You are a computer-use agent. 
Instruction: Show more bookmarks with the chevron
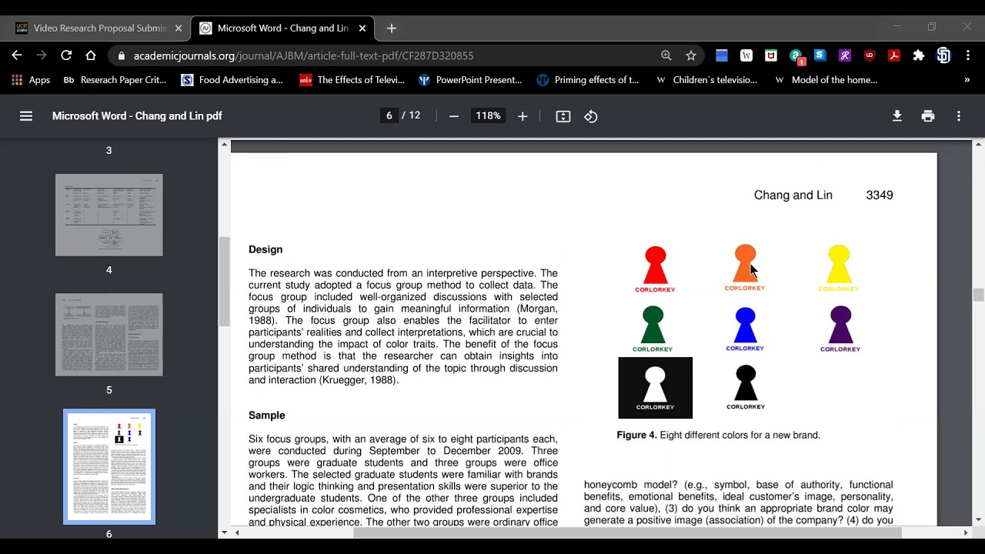(x=967, y=80)
